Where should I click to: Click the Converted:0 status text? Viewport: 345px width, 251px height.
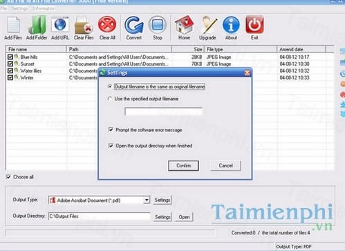[243, 233]
